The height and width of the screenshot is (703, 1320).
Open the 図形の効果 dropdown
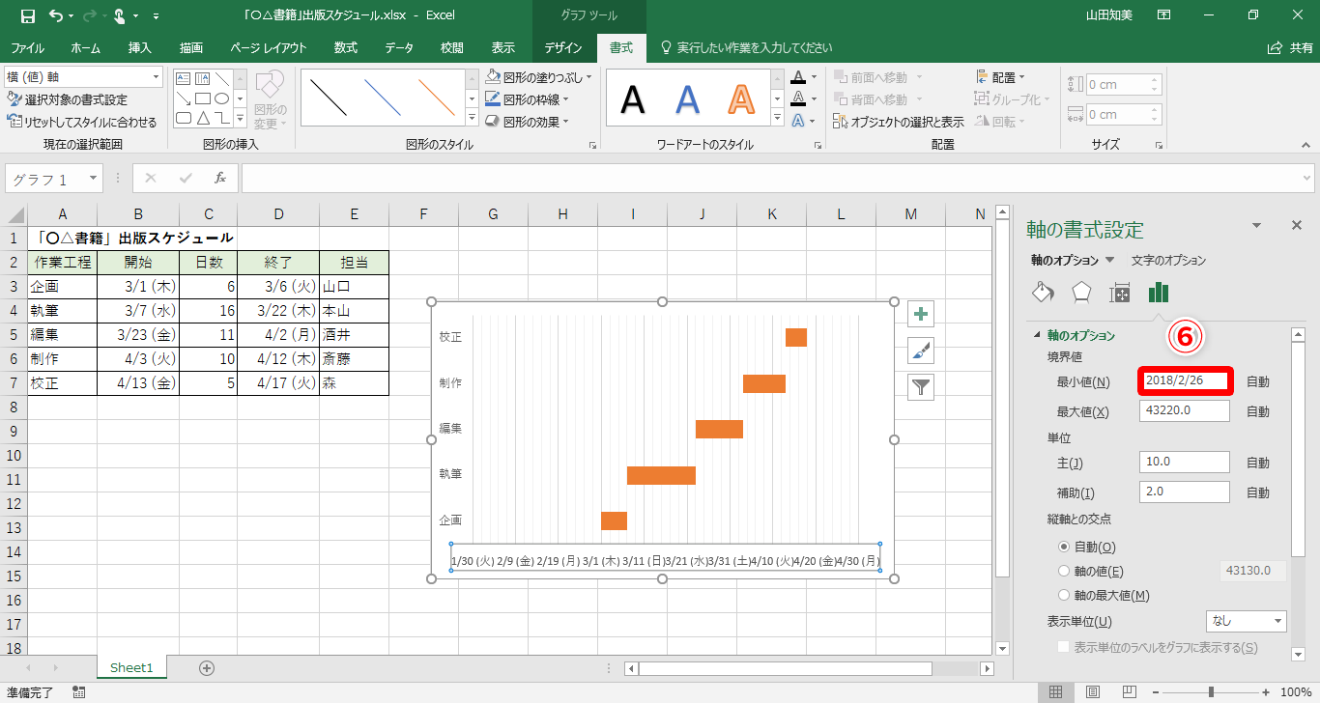(565, 122)
